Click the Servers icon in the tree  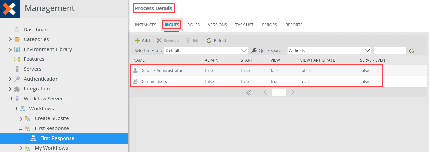(x=17, y=69)
